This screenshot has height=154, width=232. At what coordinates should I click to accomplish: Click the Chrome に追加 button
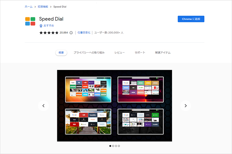pos(191,19)
